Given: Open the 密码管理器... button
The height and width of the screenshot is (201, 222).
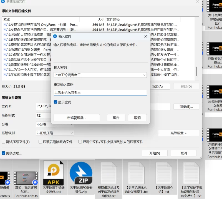Looking at the screenshot, I should coord(77,118).
